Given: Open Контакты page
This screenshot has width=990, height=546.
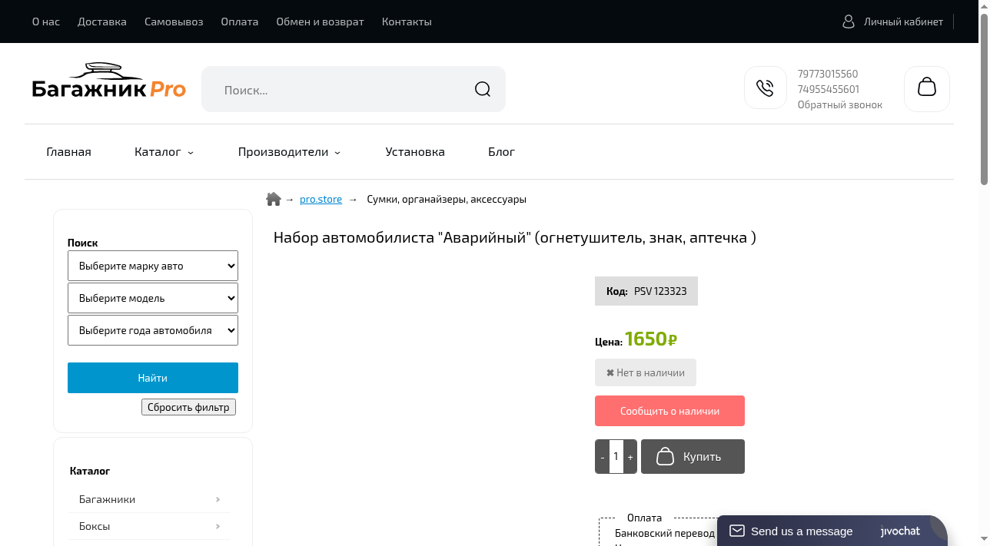Looking at the screenshot, I should (407, 22).
